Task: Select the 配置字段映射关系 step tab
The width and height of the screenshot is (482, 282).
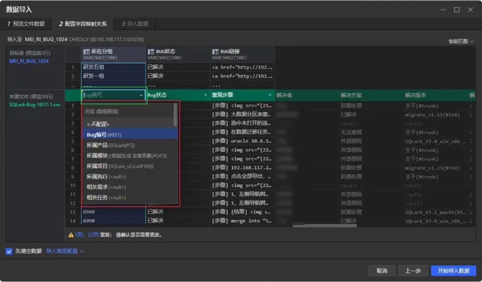Action: [83, 24]
